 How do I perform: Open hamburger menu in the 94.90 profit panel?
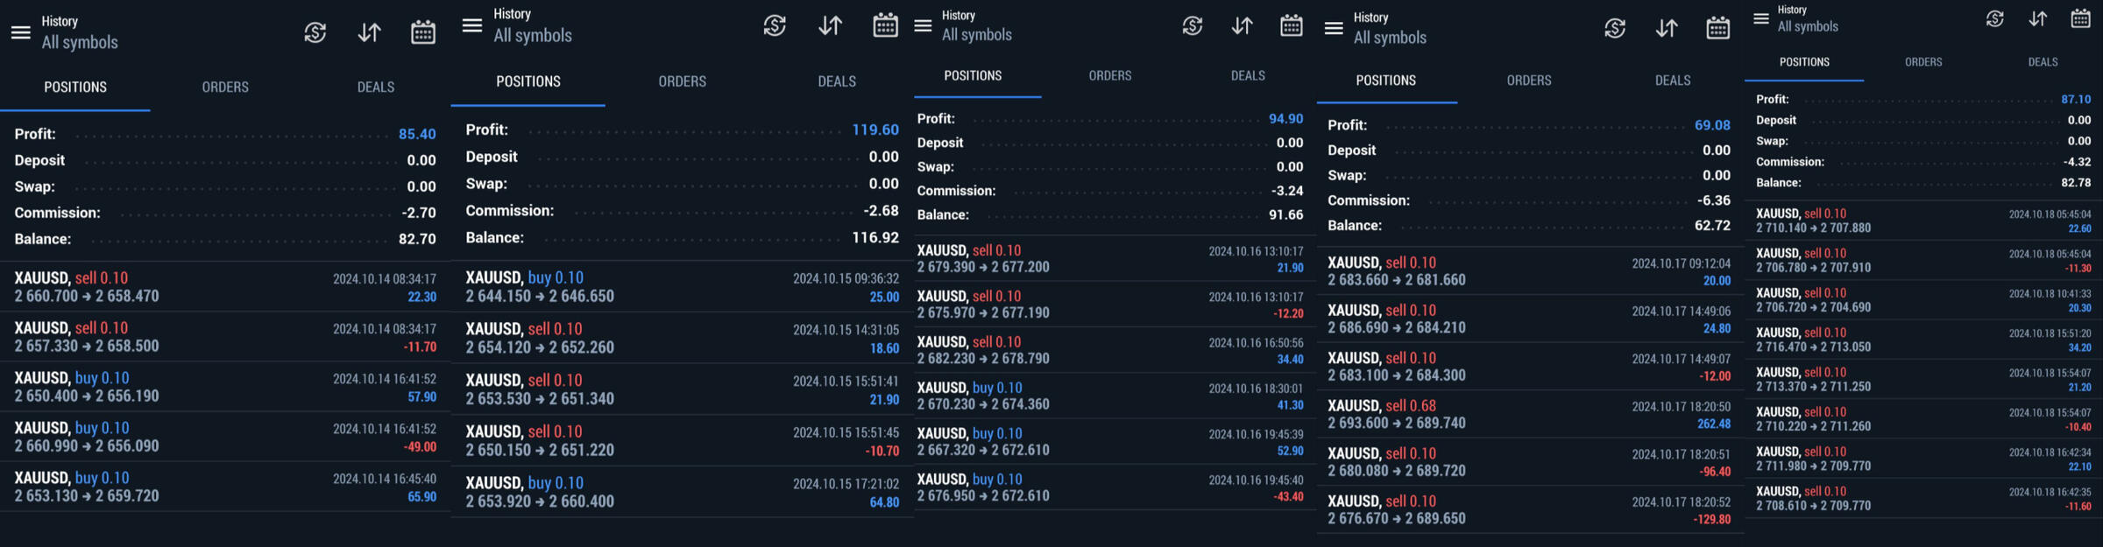pyautogui.click(x=923, y=25)
